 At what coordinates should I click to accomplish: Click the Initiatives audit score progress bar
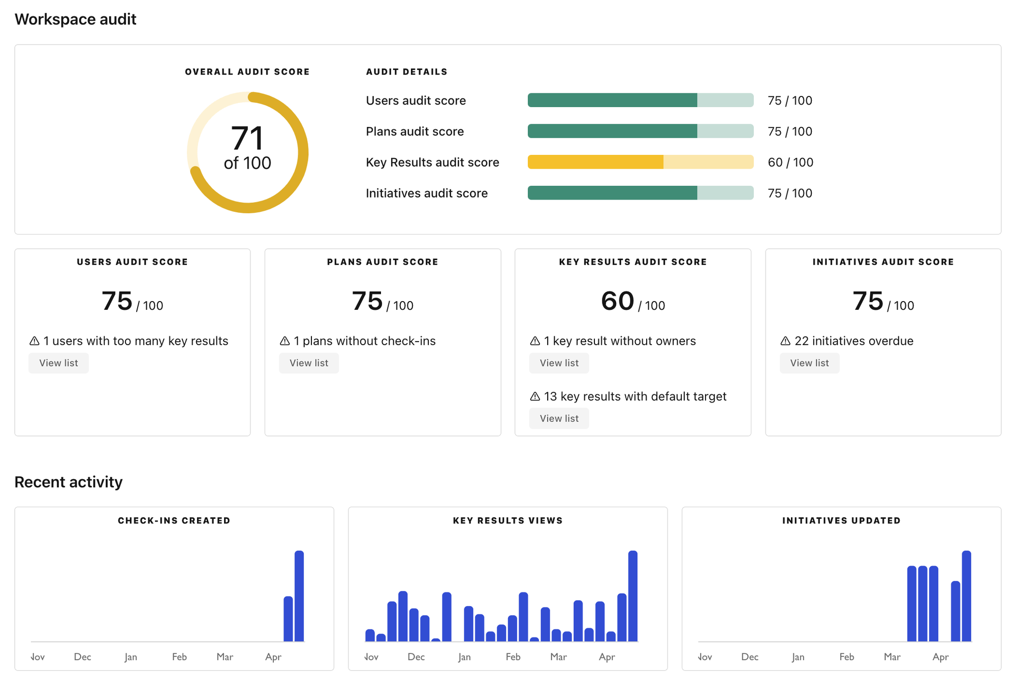coord(640,193)
